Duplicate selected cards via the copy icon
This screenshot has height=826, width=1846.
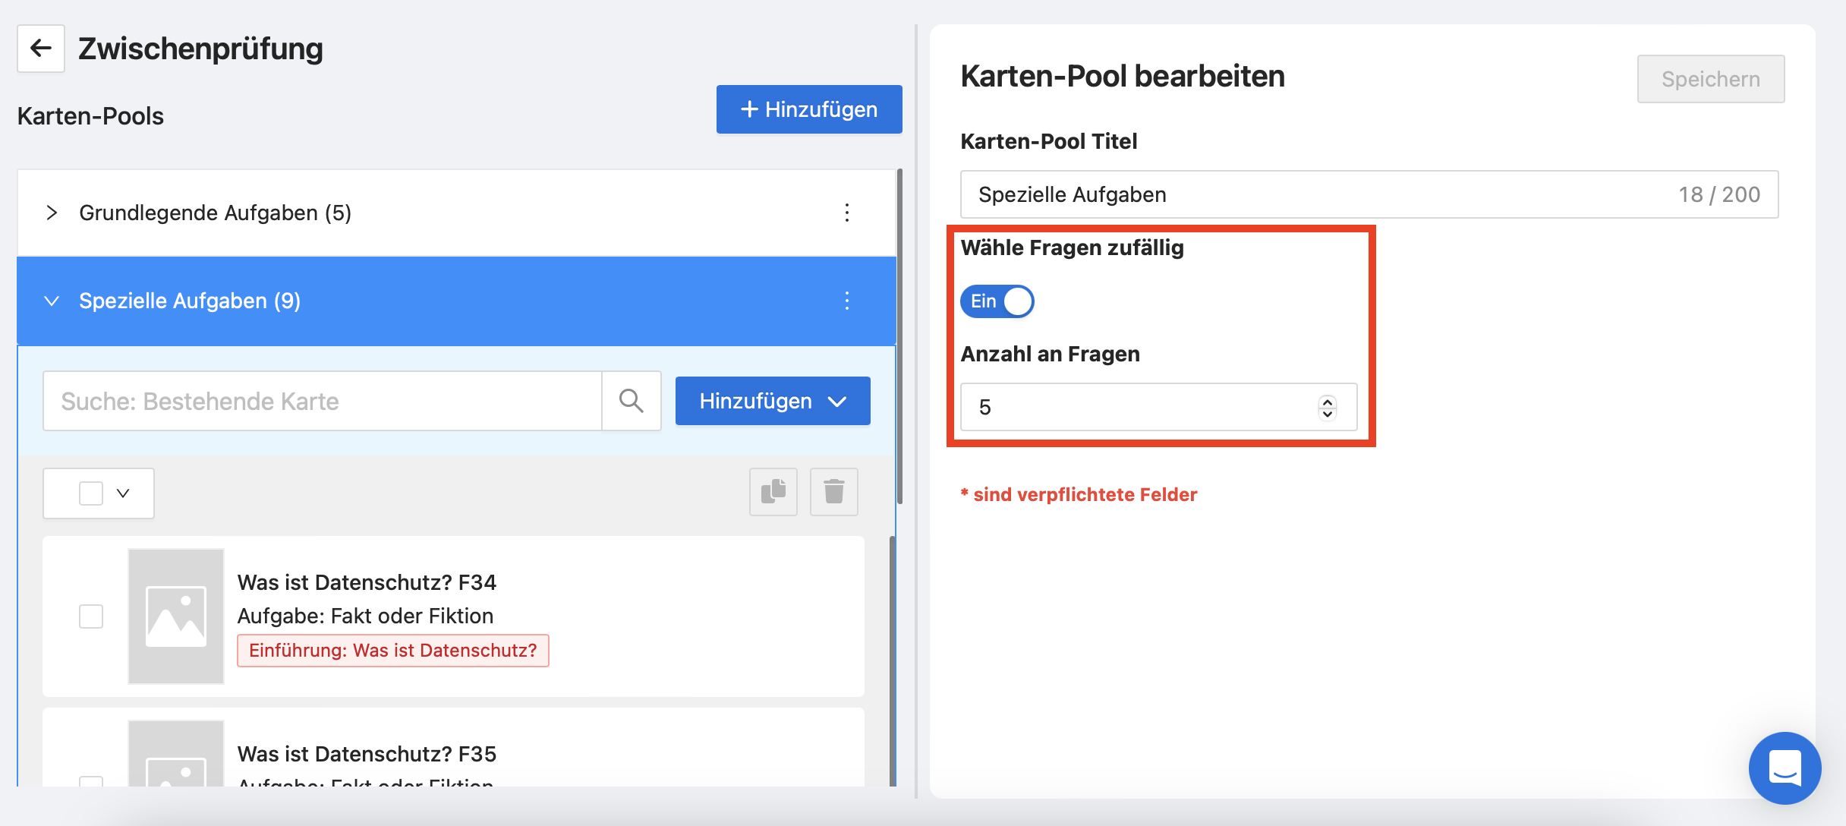tap(773, 492)
